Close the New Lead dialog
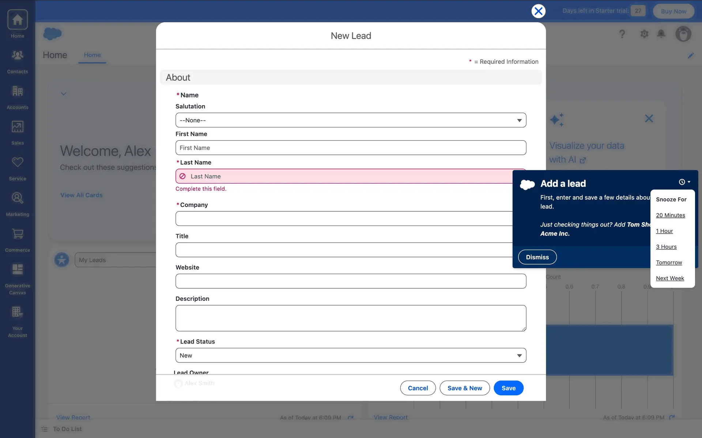Screen dimensions: 702x438 [538, 11]
